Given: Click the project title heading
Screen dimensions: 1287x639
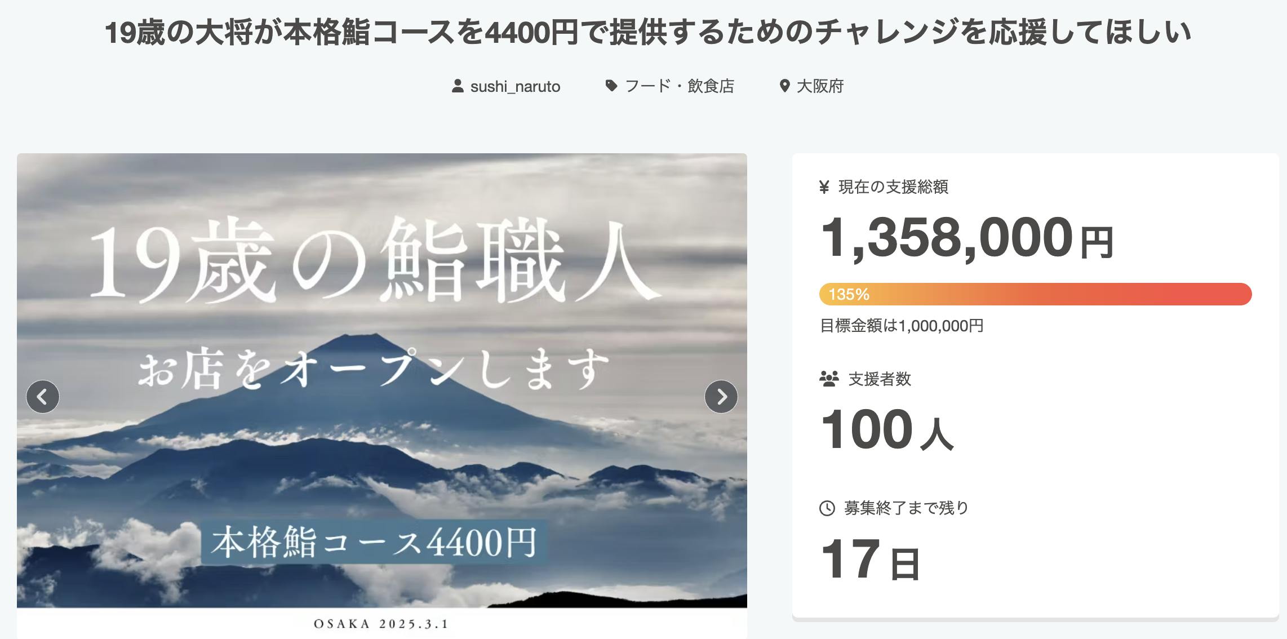Looking at the screenshot, I should click(x=649, y=32).
